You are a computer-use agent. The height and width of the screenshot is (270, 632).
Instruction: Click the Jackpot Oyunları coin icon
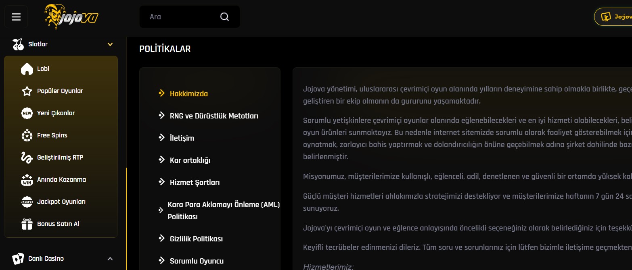pyautogui.click(x=27, y=201)
